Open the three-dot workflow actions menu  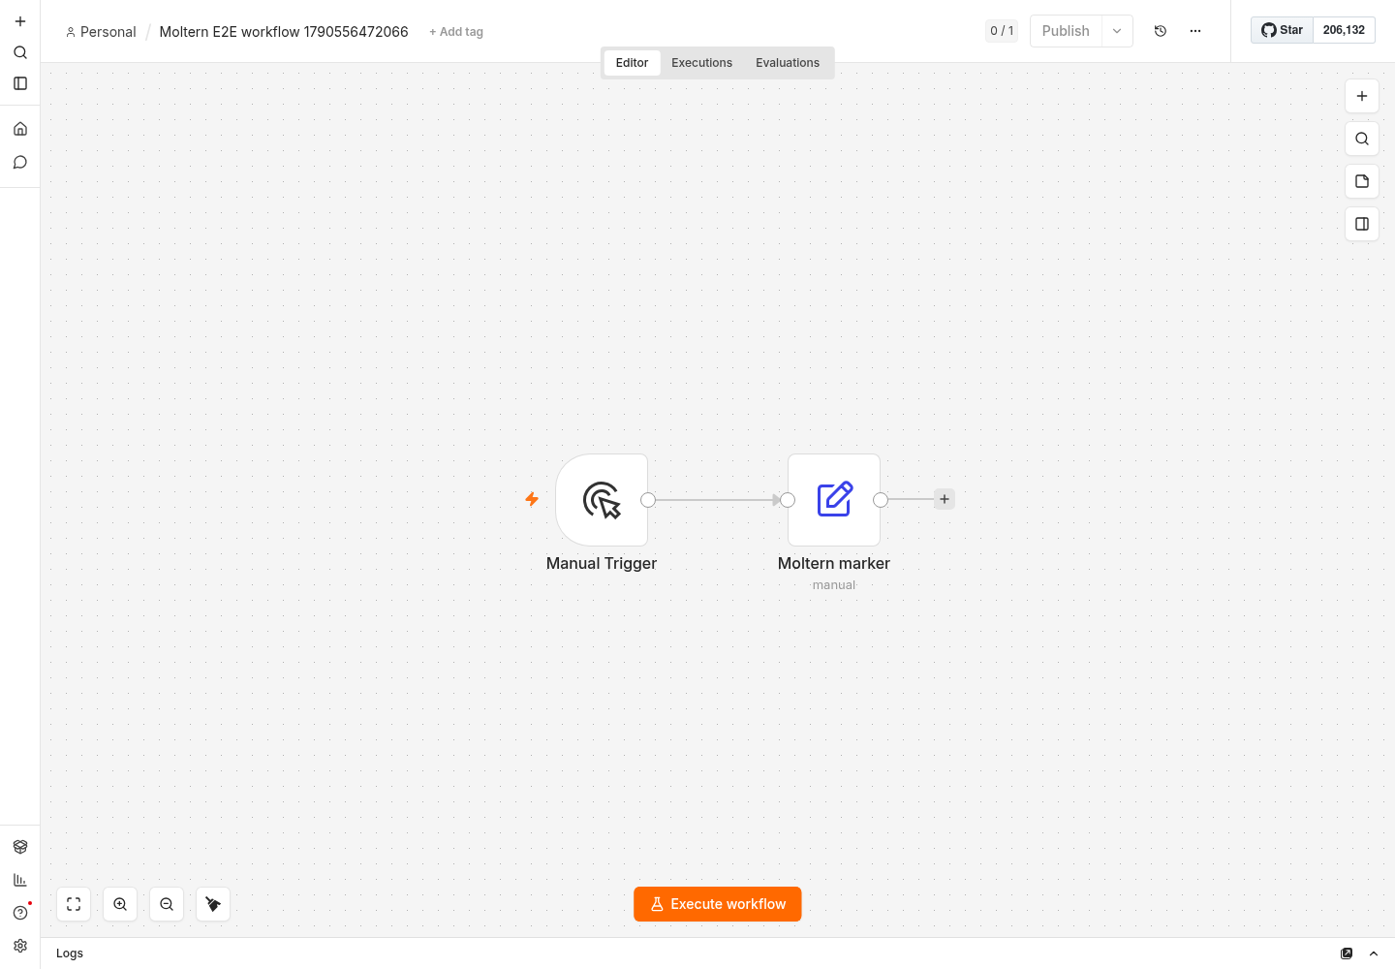point(1195,31)
